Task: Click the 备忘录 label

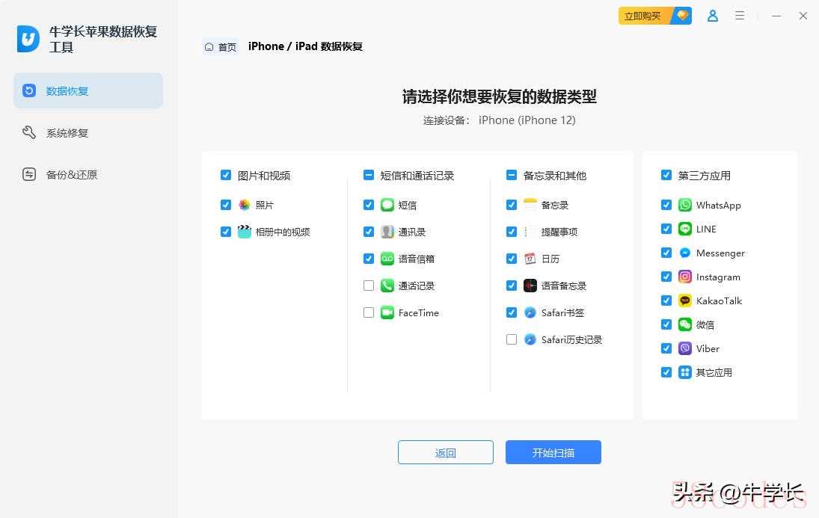Action: pyautogui.click(x=555, y=206)
